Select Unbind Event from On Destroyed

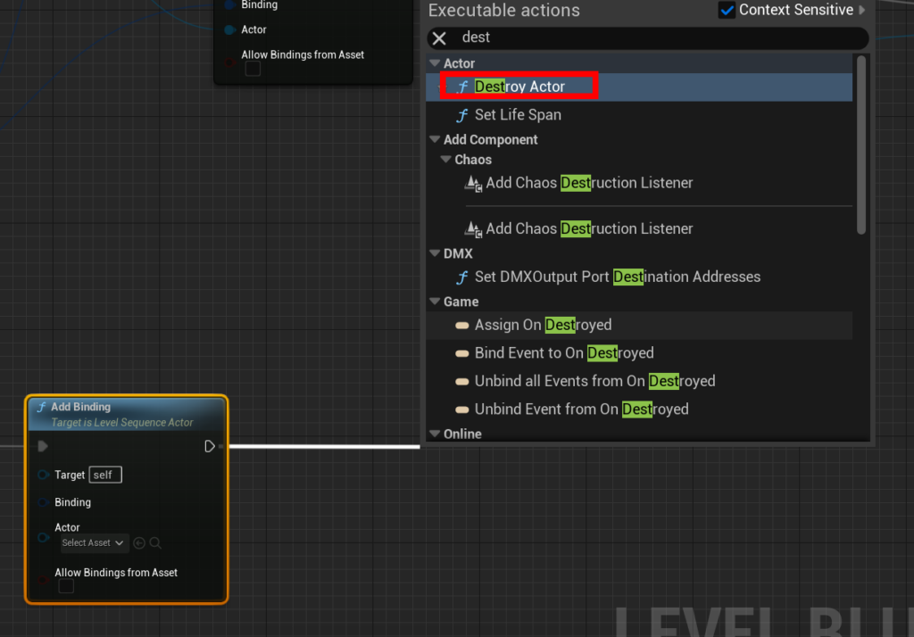(639, 409)
